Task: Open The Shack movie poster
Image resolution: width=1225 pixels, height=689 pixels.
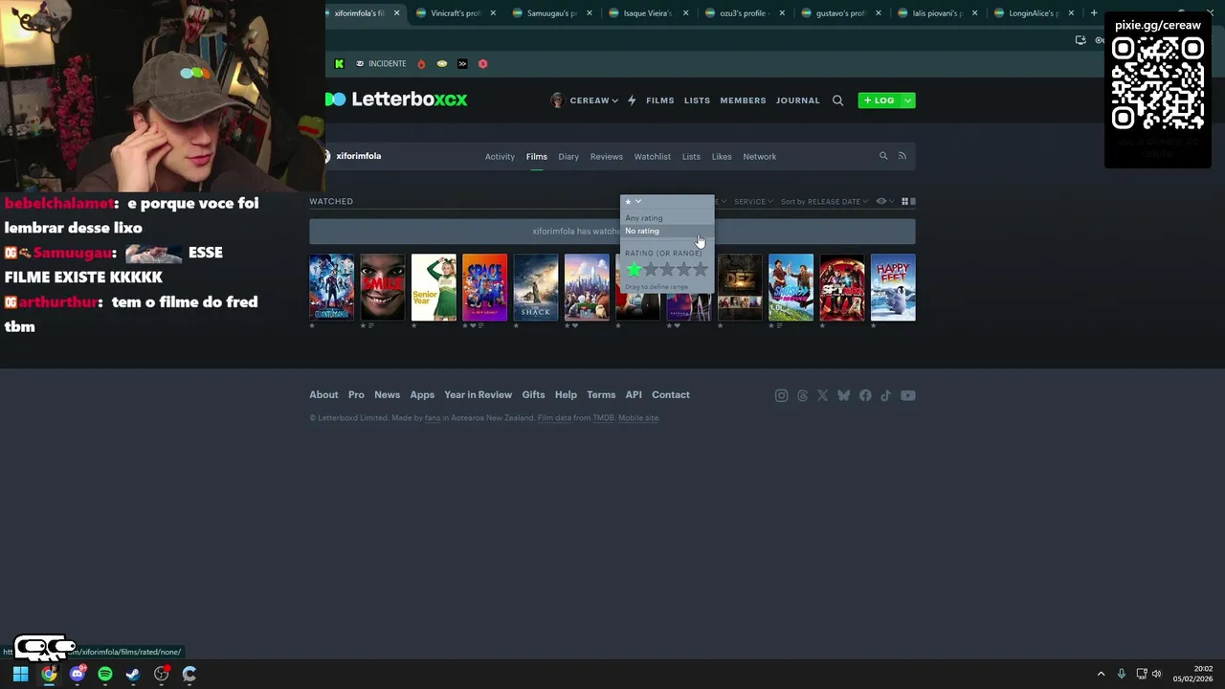Action: 536,287
